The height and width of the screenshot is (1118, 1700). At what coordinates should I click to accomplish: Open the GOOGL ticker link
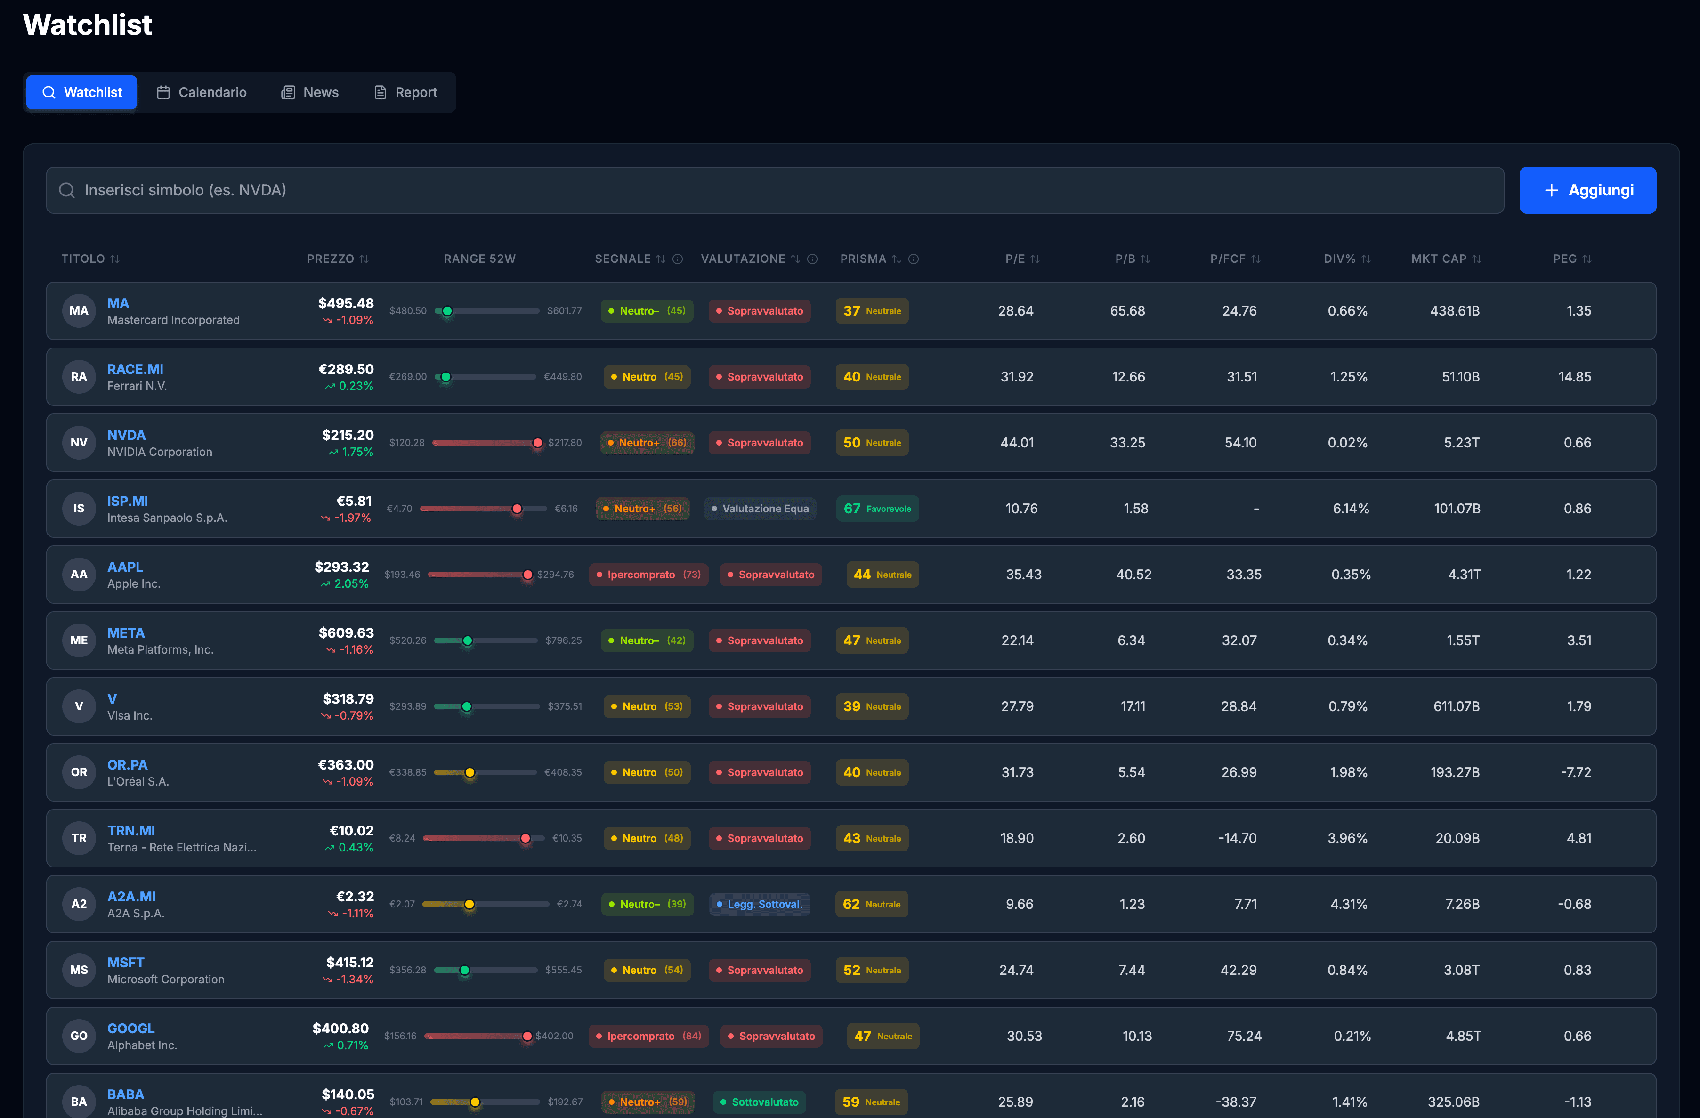(131, 1028)
